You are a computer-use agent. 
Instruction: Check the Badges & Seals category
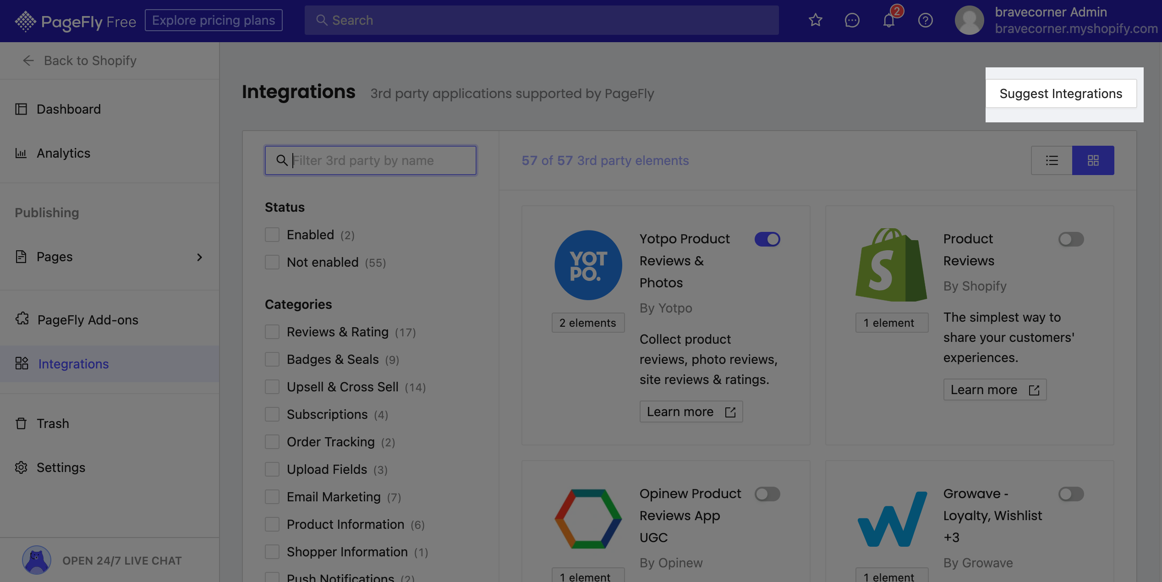[x=272, y=359]
